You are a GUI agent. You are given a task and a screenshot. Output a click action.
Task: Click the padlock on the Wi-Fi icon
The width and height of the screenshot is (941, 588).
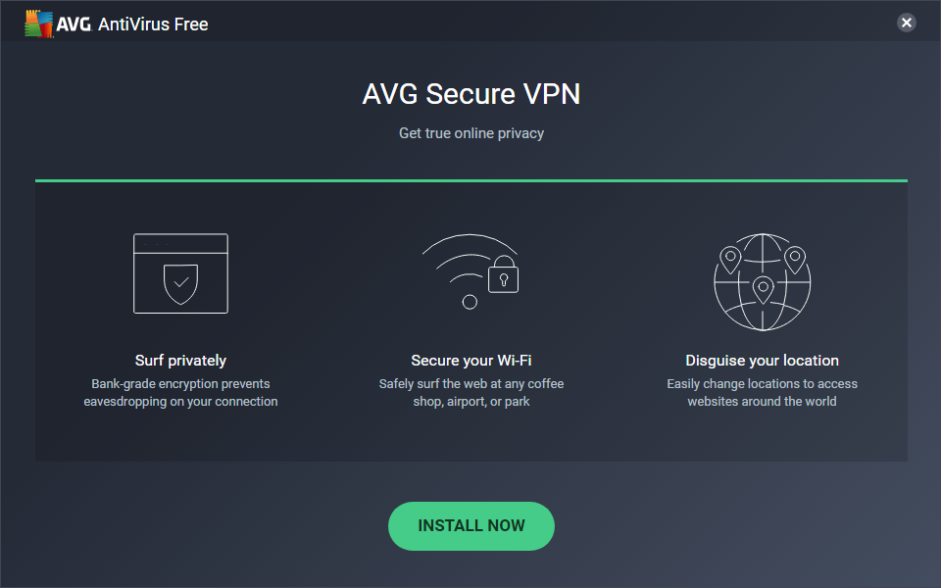tap(503, 275)
